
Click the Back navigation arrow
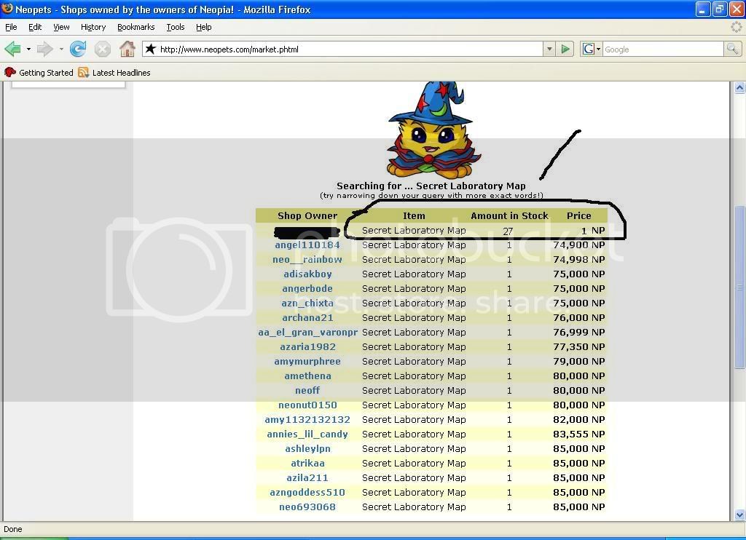tap(12, 49)
